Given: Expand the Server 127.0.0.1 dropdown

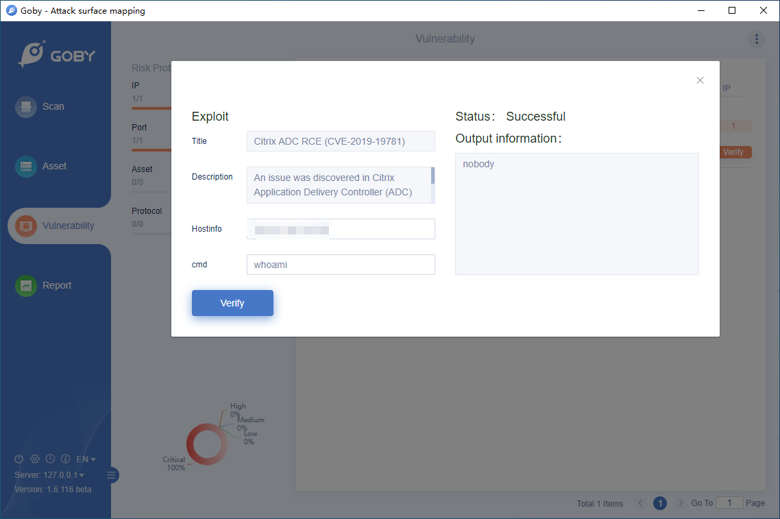Looking at the screenshot, I should pos(49,474).
